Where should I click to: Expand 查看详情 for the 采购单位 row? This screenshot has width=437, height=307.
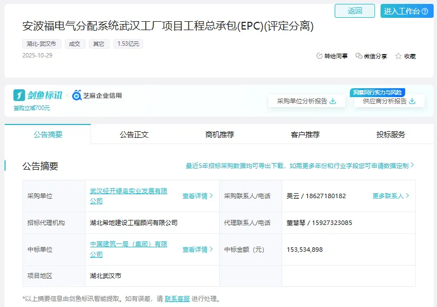point(197,196)
